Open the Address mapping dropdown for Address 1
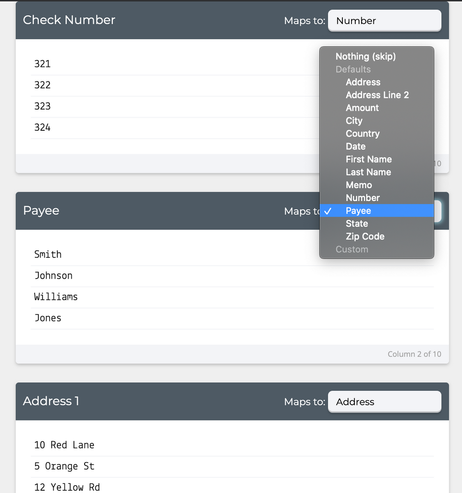462x493 pixels. 384,402
